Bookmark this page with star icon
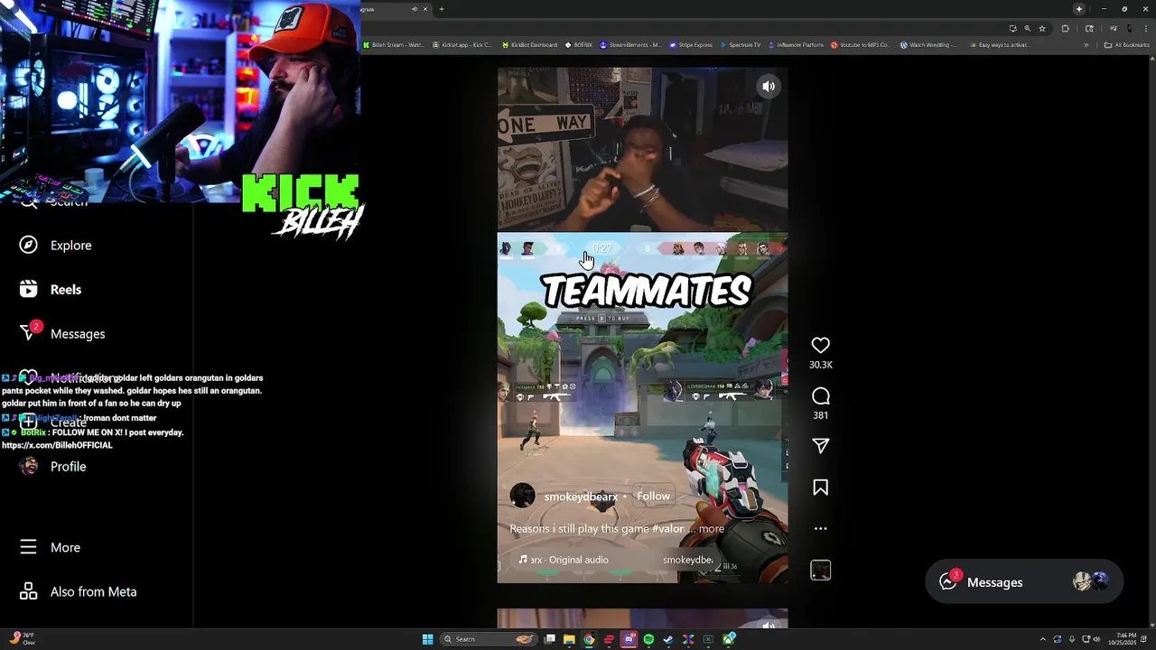Viewport: 1156px width, 650px height. (1042, 28)
